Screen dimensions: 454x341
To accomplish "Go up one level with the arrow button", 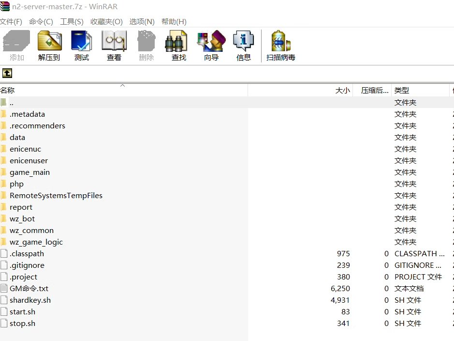I will [x=7, y=73].
